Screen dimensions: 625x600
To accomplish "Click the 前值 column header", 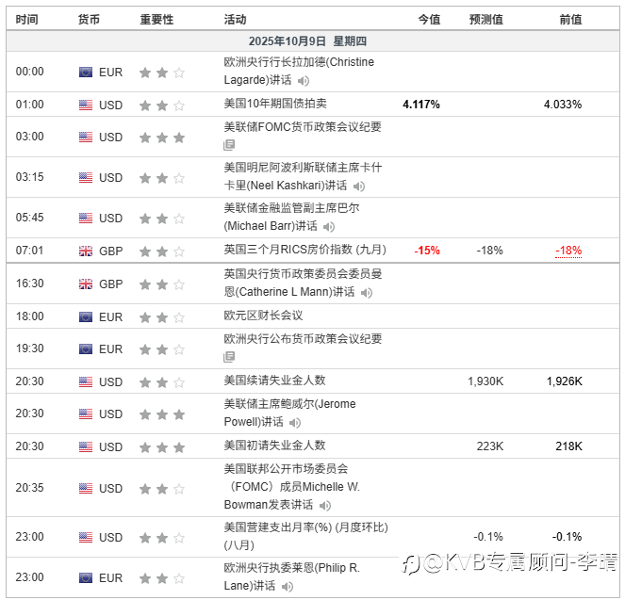I will click(x=570, y=19).
